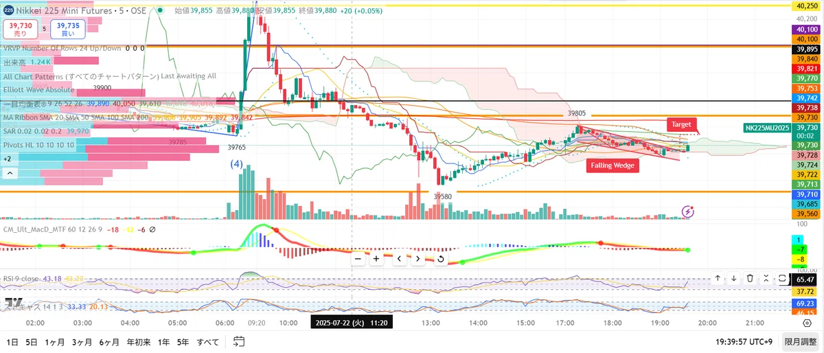Maximize the RSI pane

[x=782, y=278]
